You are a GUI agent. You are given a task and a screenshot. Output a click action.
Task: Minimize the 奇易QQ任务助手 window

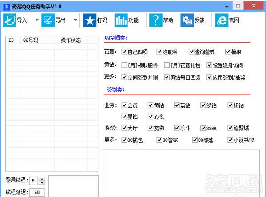227,6
